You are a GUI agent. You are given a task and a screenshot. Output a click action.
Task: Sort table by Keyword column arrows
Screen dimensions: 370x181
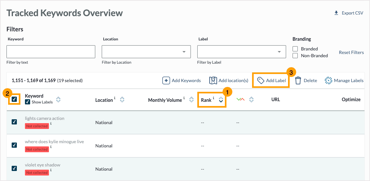pos(58,100)
